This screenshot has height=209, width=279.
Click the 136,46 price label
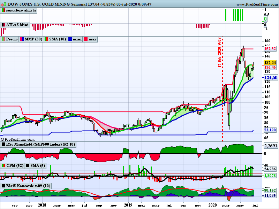click(270, 67)
